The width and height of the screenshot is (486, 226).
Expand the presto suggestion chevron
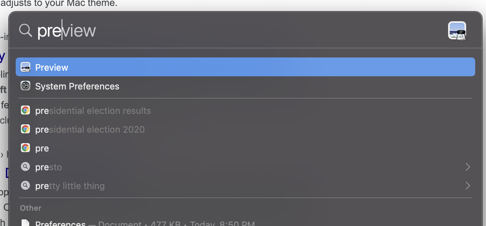468,167
